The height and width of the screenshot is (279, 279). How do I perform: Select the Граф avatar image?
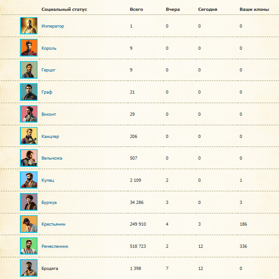[x=28, y=92]
